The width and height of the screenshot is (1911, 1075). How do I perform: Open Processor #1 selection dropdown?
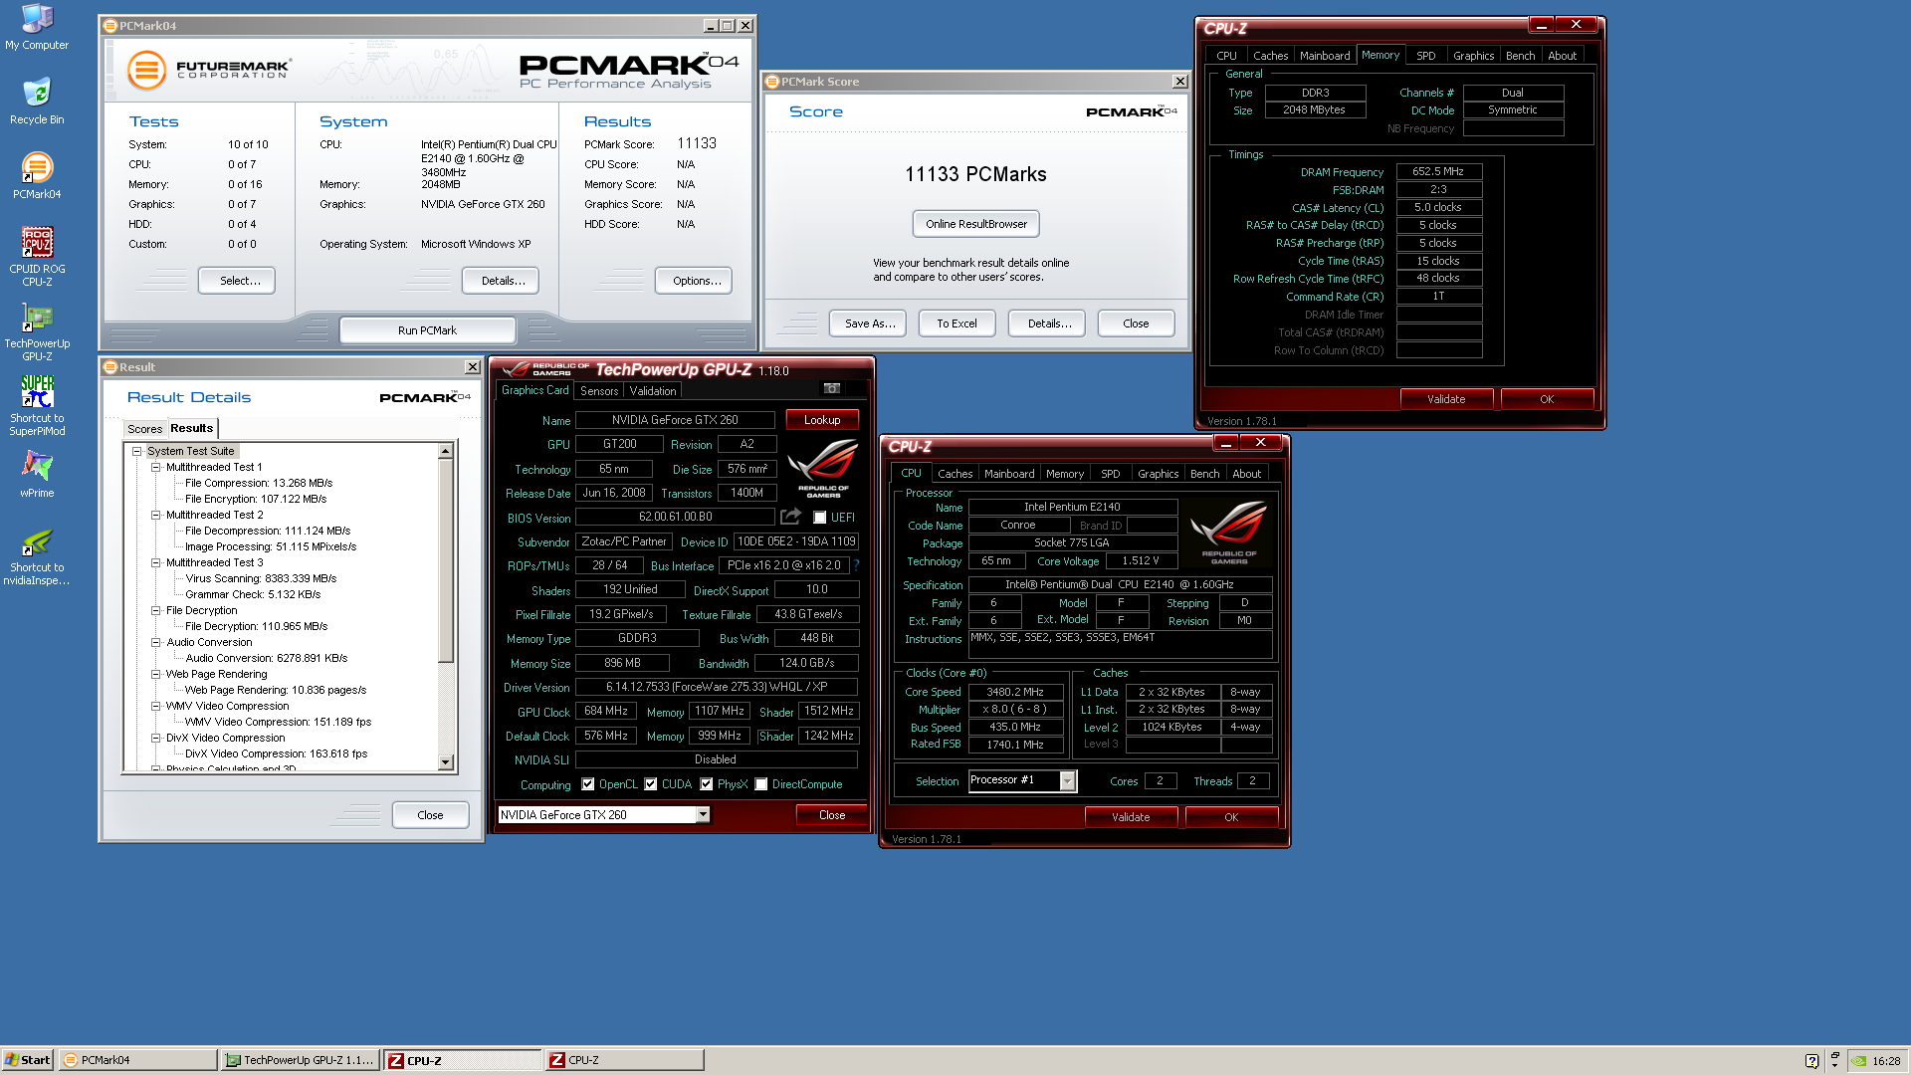(1067, 781)
